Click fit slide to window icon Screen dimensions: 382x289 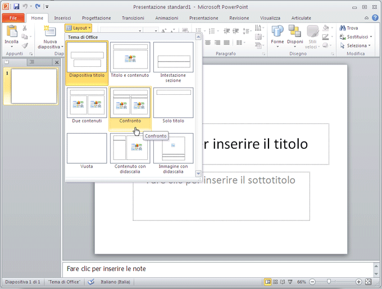369,282
